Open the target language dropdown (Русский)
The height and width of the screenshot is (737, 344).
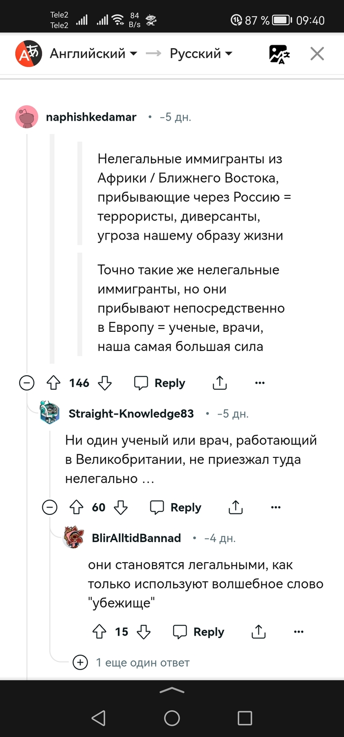click(201, 54)
